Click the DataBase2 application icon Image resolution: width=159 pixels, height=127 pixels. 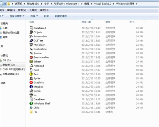point(31,28)
